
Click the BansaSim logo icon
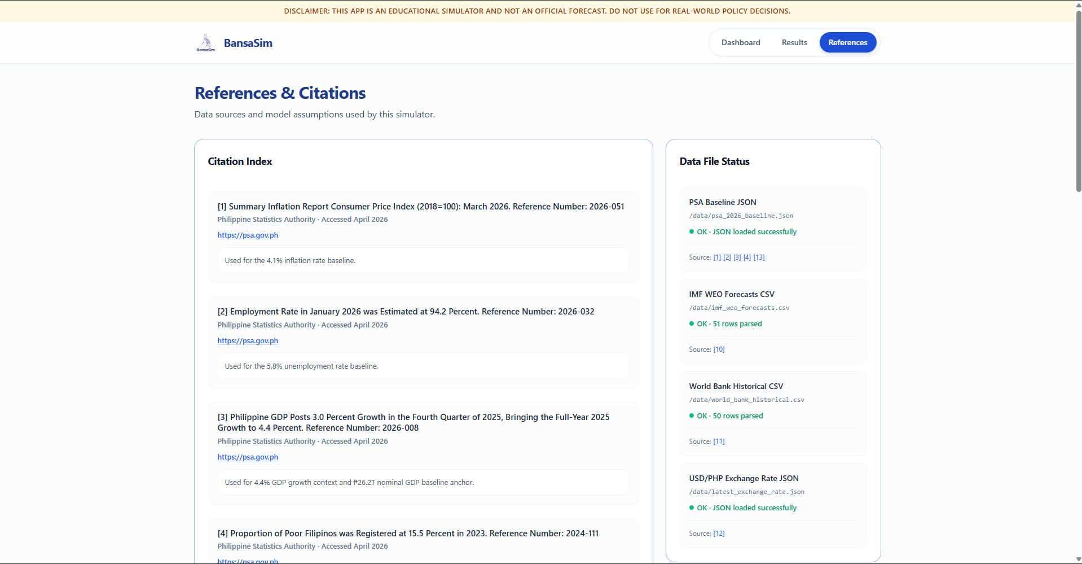tap(206, 43)
